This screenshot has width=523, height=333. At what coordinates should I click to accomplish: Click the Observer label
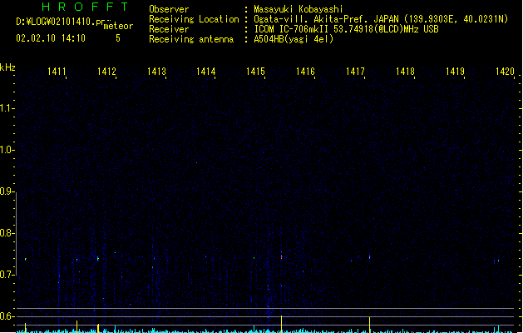pos(169,9)
